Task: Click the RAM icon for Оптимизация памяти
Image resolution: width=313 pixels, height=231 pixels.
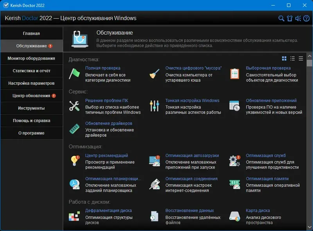Action: pyautogui.click(x=234, y=184)
